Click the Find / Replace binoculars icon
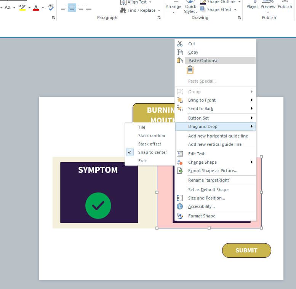 pos(123,10)
